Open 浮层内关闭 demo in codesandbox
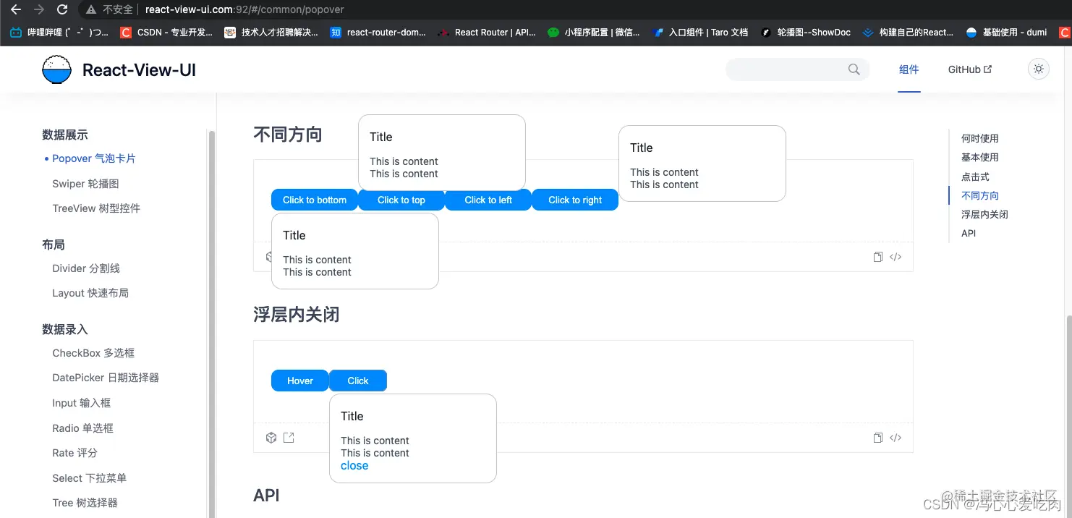This screenshot has width=1072, height=518. point(271,438)
